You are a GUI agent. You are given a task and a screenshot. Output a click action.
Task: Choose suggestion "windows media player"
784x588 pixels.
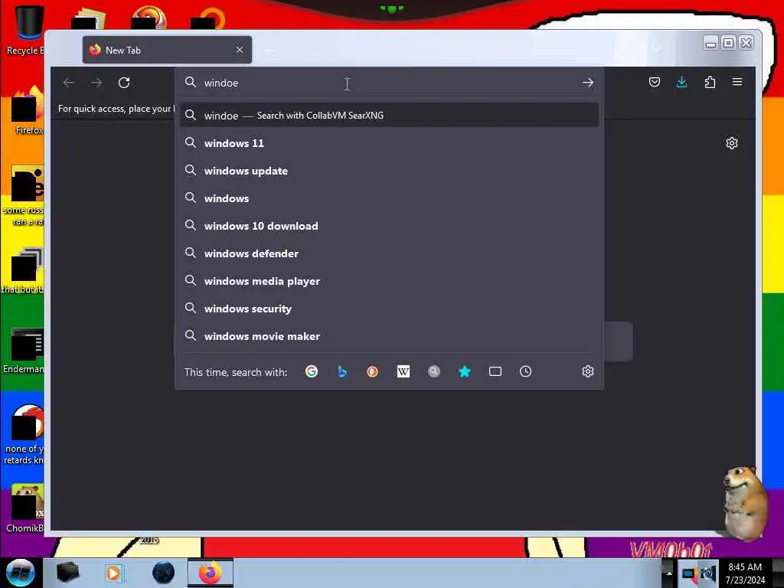pos(389,281)
